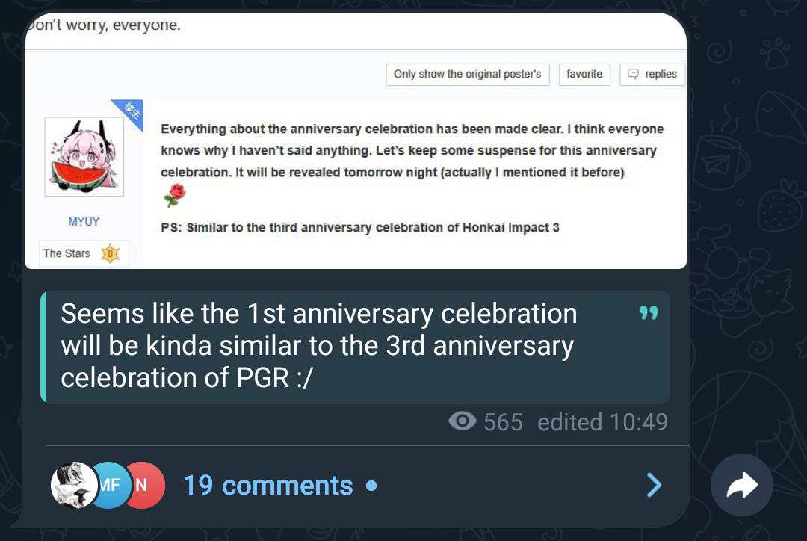Image resolution: width=807 pixels, height=541 pixels.
Task: Click the favorite button
Action: click(x=584, y=75)
